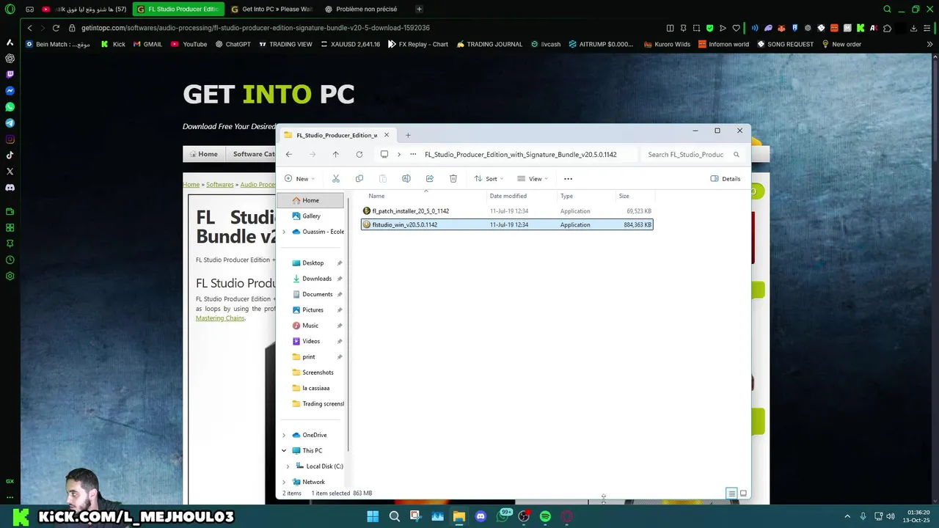
Task: Switch to the YouTube browser tab
Action: (x=84, y=10)
